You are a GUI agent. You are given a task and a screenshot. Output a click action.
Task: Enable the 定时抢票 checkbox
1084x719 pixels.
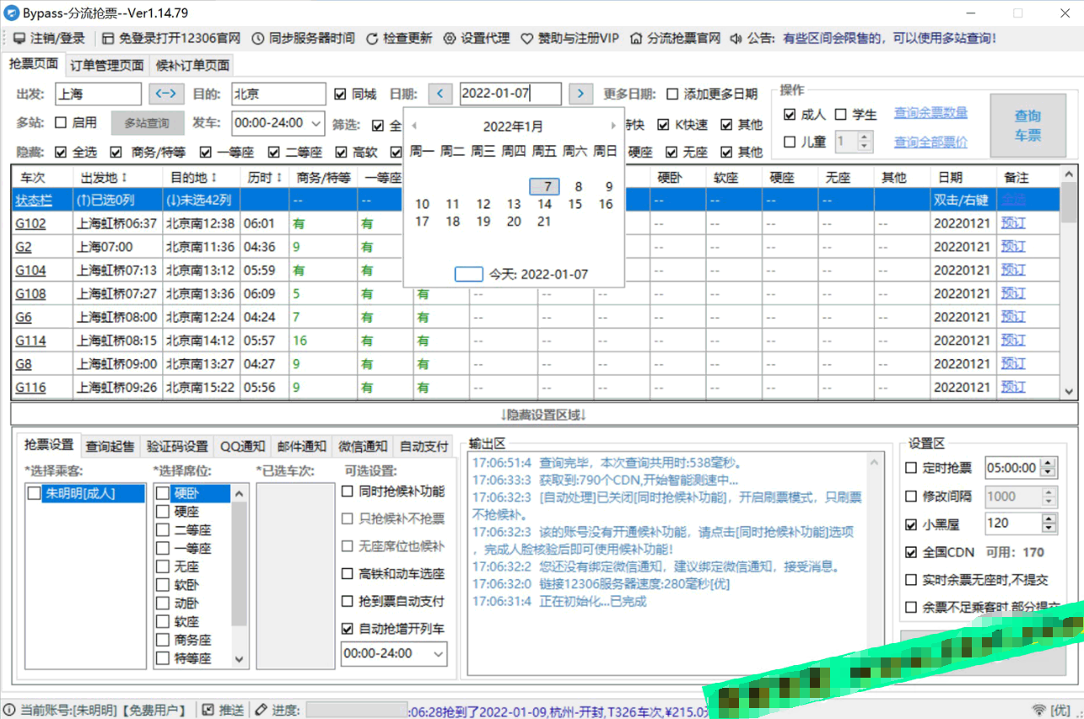click(911, 468)
